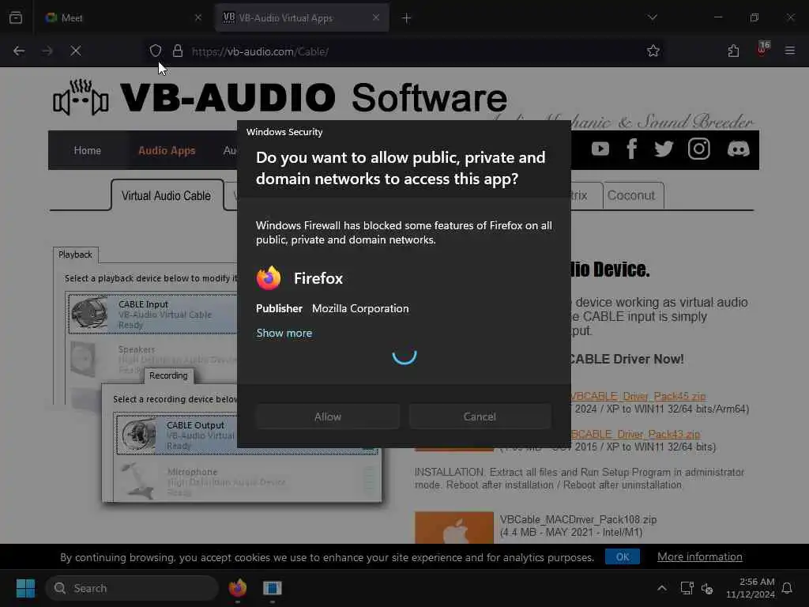The image size is (809, 607).
Task: Click Cancel in Windows Security dialog
Action: coord(480,417)
